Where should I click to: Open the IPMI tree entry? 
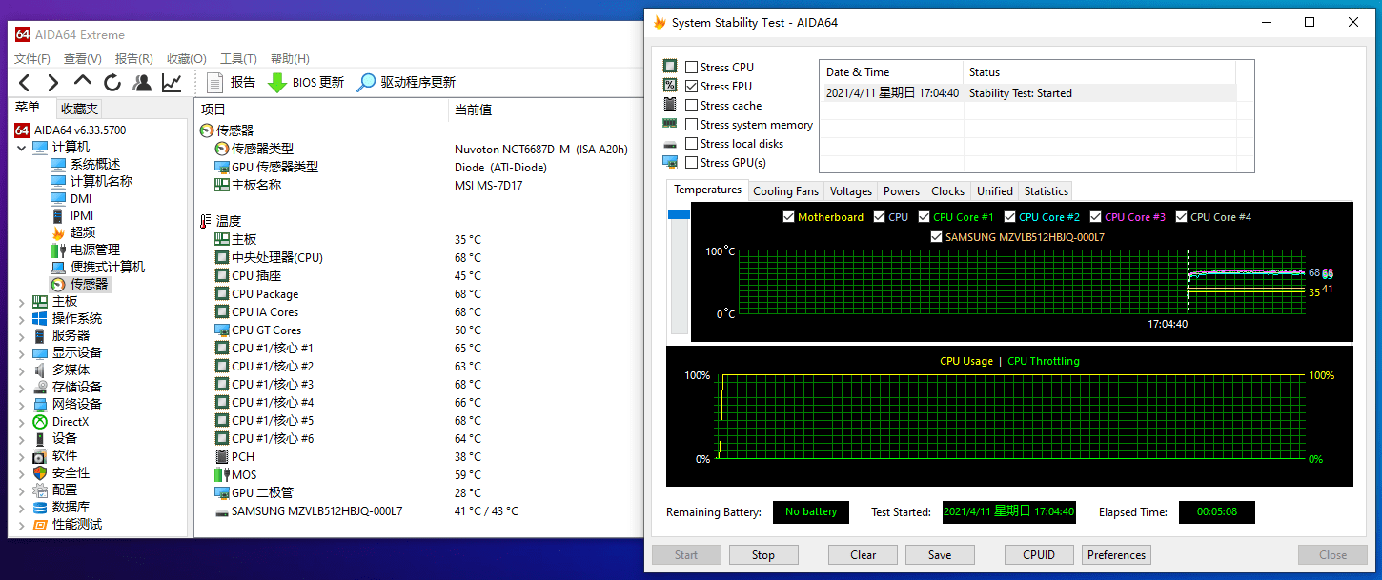(82, 215)
